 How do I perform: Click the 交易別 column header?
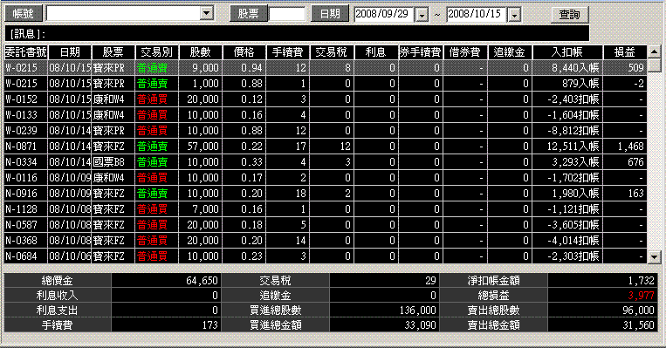(x=157, y=52)
